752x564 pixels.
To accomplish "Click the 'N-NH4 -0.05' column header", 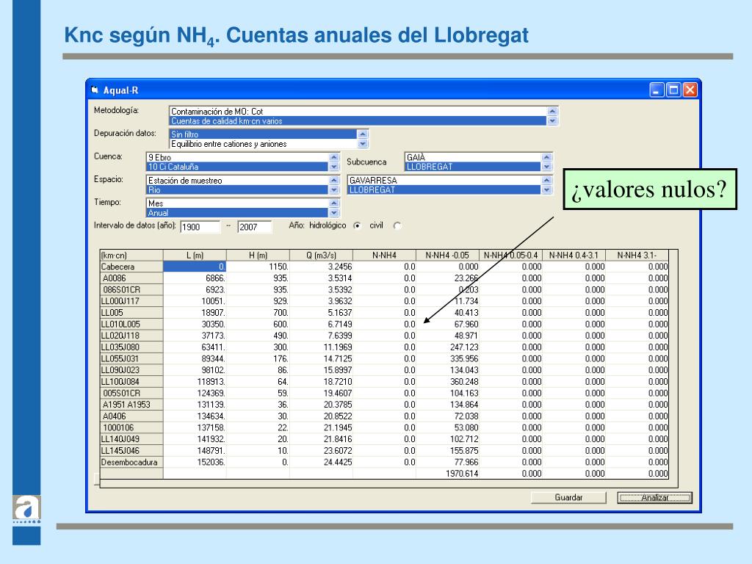I will point(447,255).
